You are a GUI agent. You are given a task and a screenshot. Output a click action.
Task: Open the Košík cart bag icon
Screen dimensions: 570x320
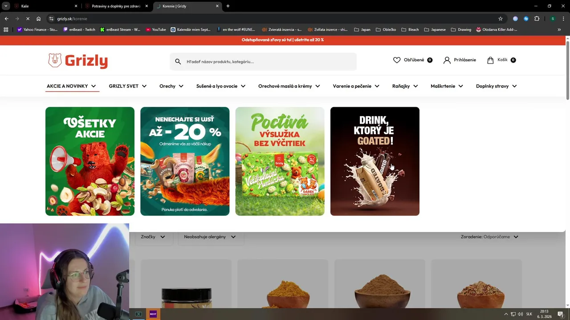[x=490, y=60]
